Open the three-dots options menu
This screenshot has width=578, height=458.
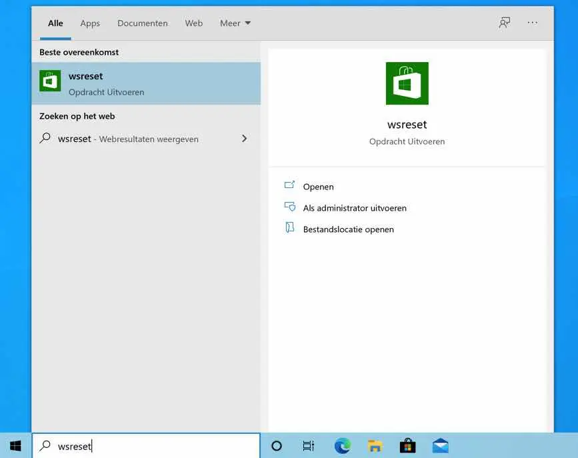[532, 23]
